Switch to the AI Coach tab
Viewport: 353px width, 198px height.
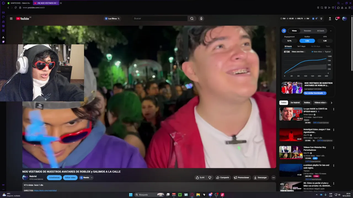pyautogui.click(x=320, y=31)
